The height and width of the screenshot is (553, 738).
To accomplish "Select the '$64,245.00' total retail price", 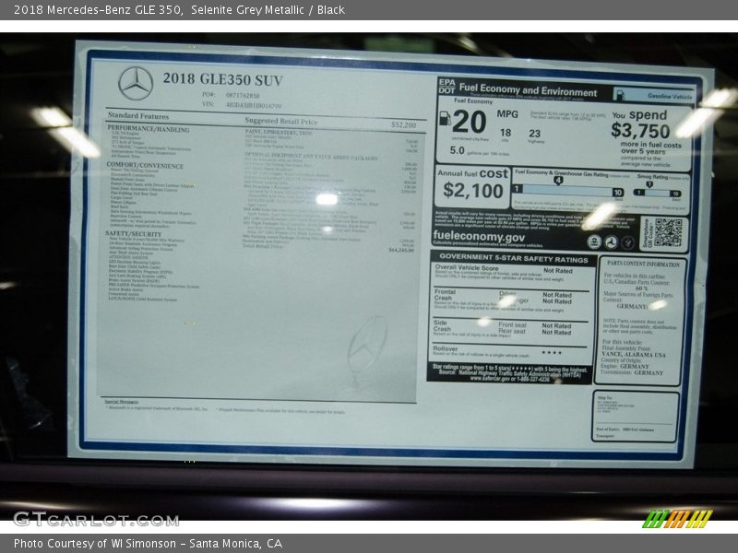I will pyautogui.click(x=401, y=250).
